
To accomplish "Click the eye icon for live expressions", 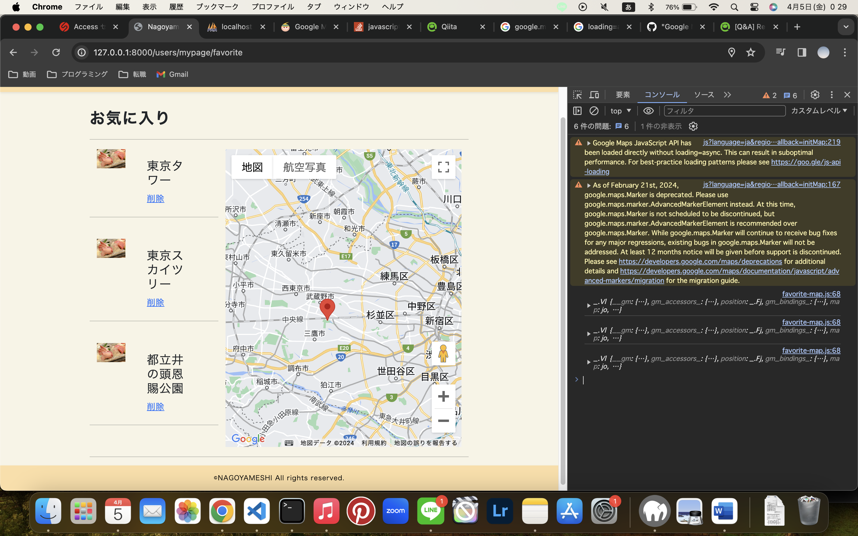I will pos(648,111).
